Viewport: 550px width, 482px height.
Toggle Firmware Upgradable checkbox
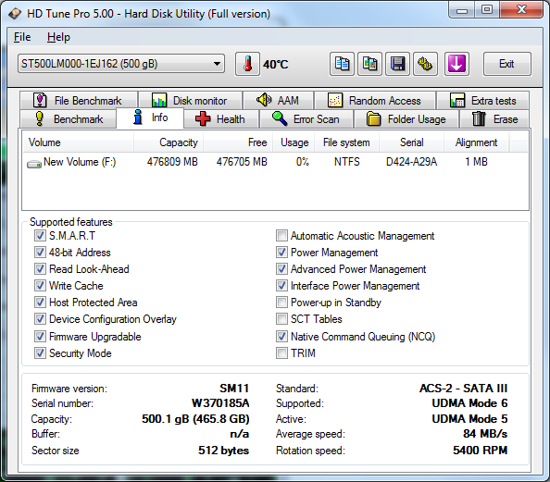click(x=40, y=337)
